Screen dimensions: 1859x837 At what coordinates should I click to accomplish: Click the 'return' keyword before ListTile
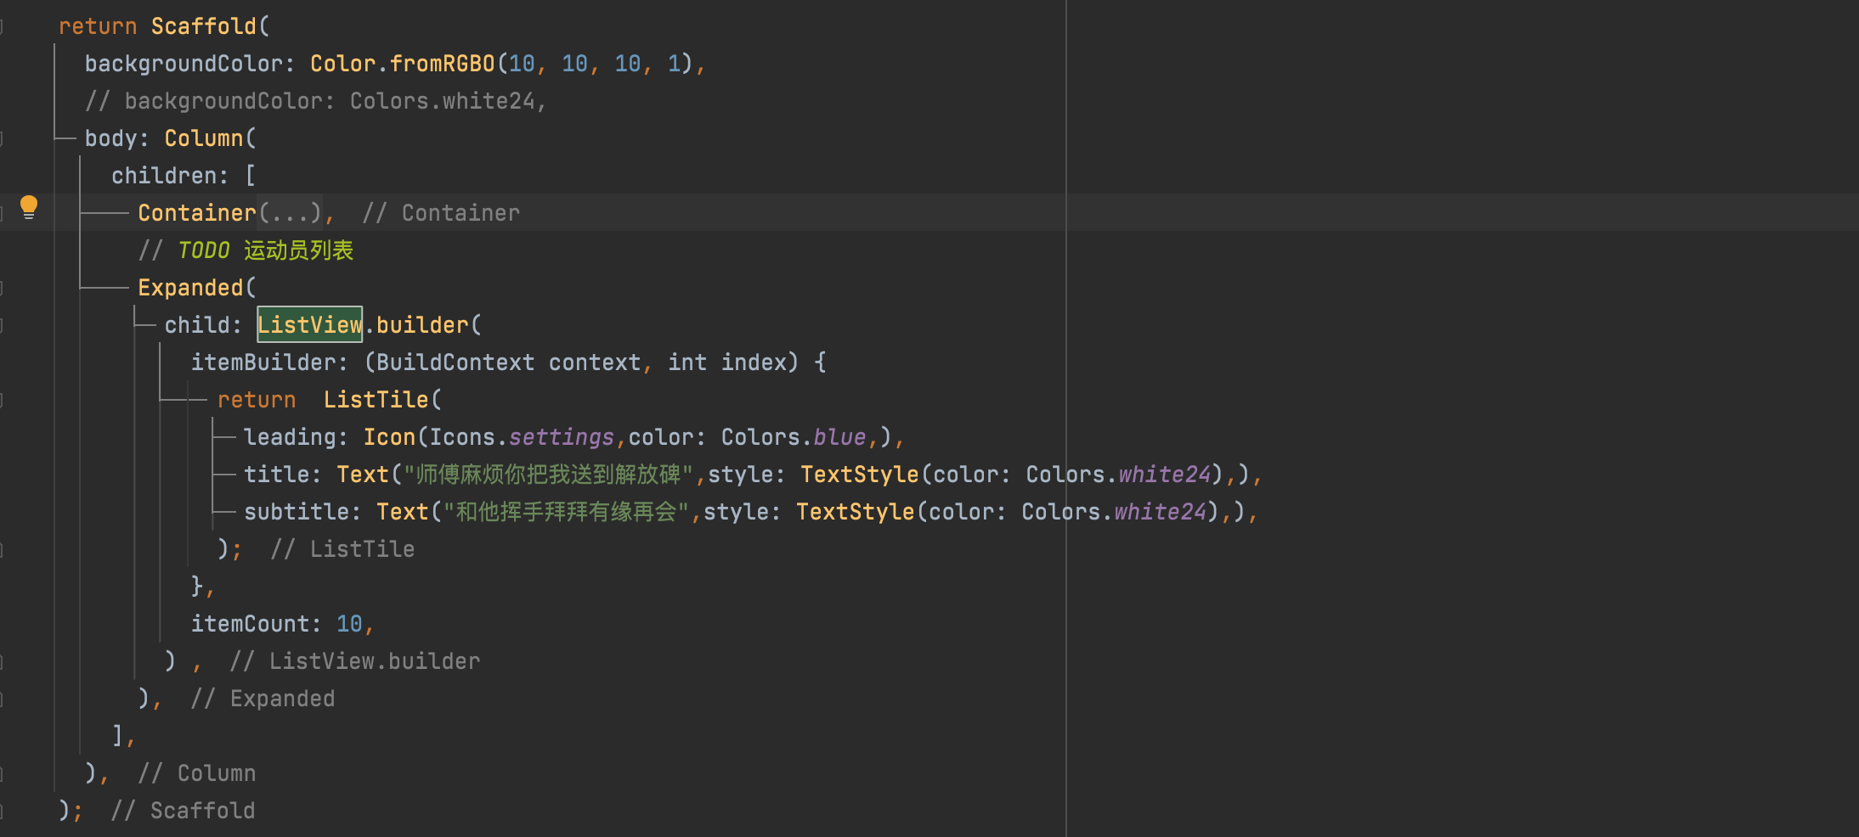pyautogui.click(x=257, y=399)
